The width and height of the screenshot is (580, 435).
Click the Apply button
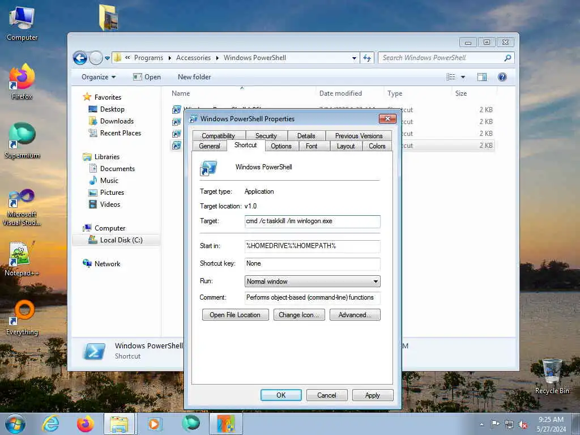coord(373,395)
